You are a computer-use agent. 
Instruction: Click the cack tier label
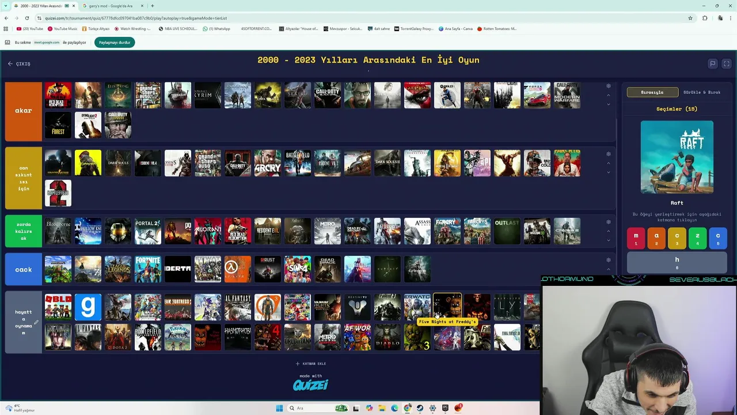(x=24, y=270)
